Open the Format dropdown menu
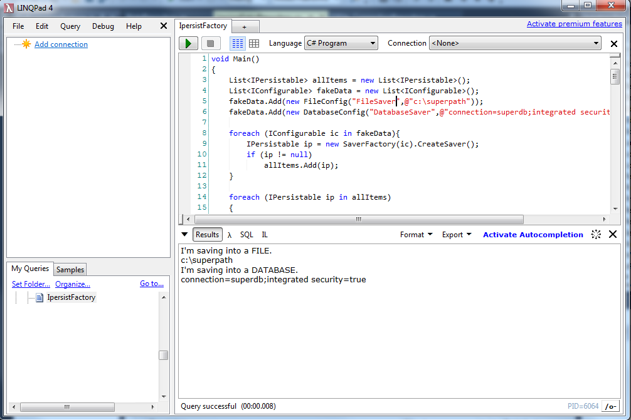631x420 pixels. coord(416,235)
